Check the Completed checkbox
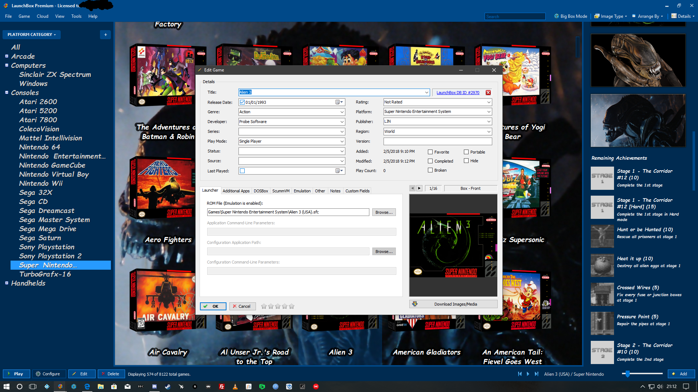This screenshot has height=392, width=698. [430, 161]
